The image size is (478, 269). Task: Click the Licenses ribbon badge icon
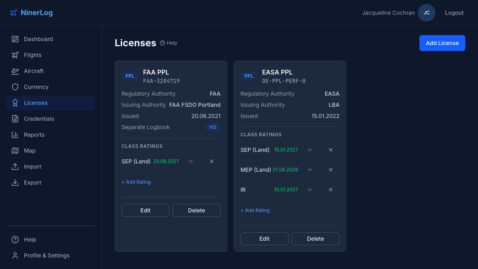point(15,103)
